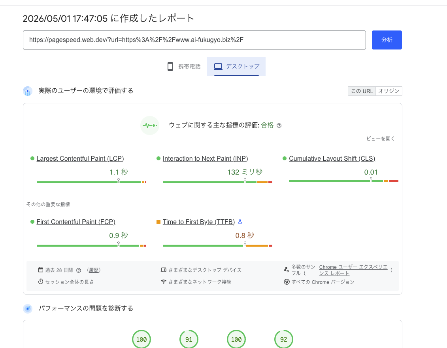Screen dimensions: 447x348
Task: Open Chrome ユーザー エクスペリエンス レポート link
Action: 353,270
